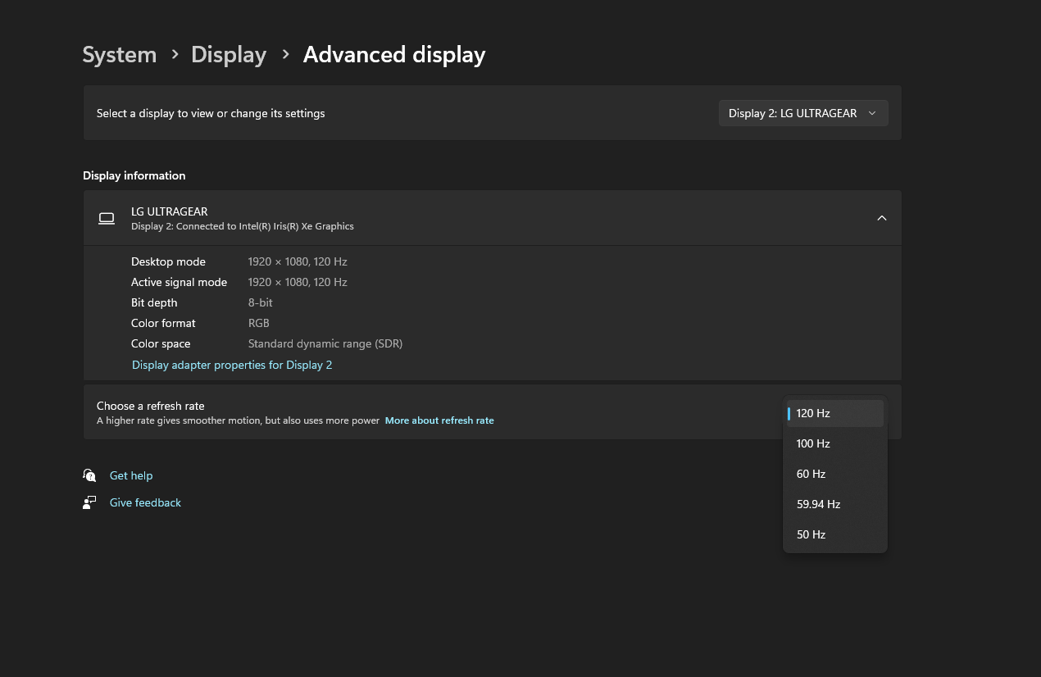1041x677 pixels.
Task: Click the Get help headset icon
Action: click(89, 475)
